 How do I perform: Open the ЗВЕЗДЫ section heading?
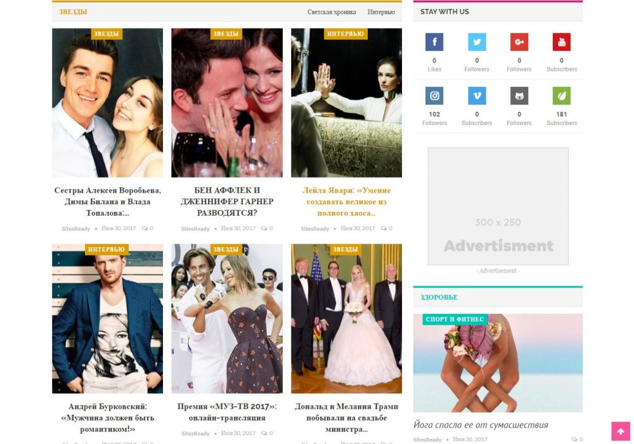point(73,11)
